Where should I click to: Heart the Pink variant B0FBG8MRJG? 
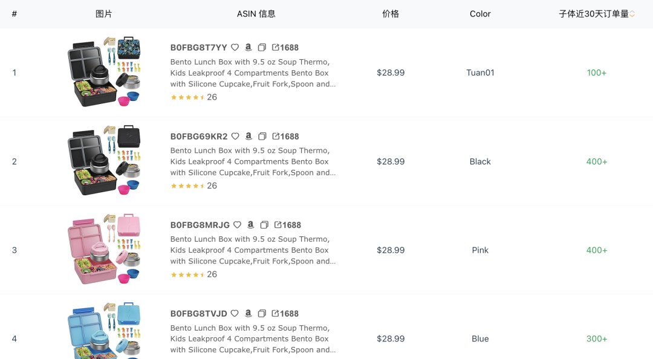pos(236,225)
